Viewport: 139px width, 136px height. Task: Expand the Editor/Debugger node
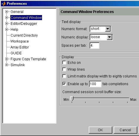tap(6, 24)
